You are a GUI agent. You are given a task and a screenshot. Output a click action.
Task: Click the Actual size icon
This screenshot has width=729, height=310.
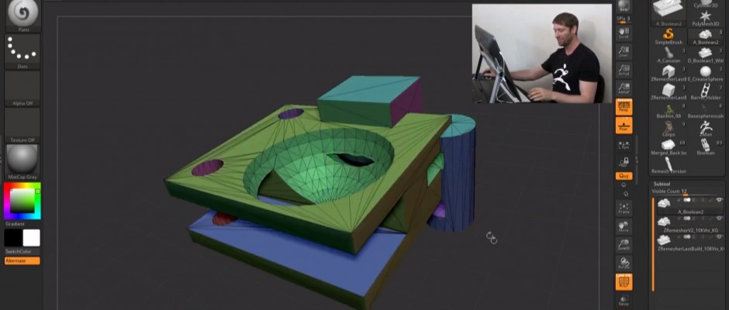click(x=624, y=71)
